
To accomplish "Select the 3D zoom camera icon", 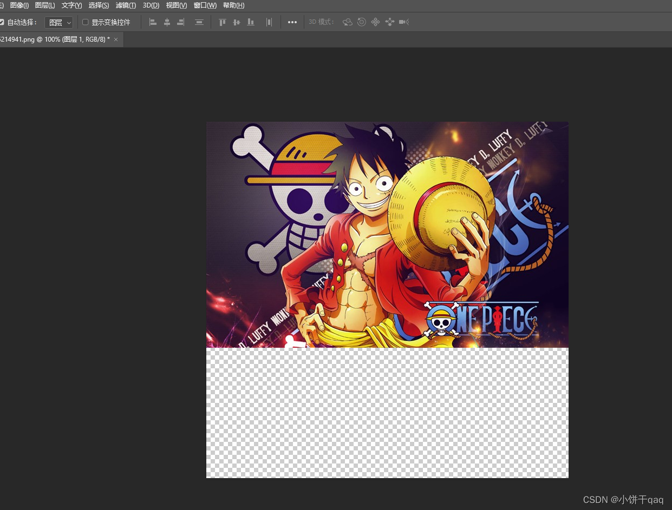I will 403,22.
